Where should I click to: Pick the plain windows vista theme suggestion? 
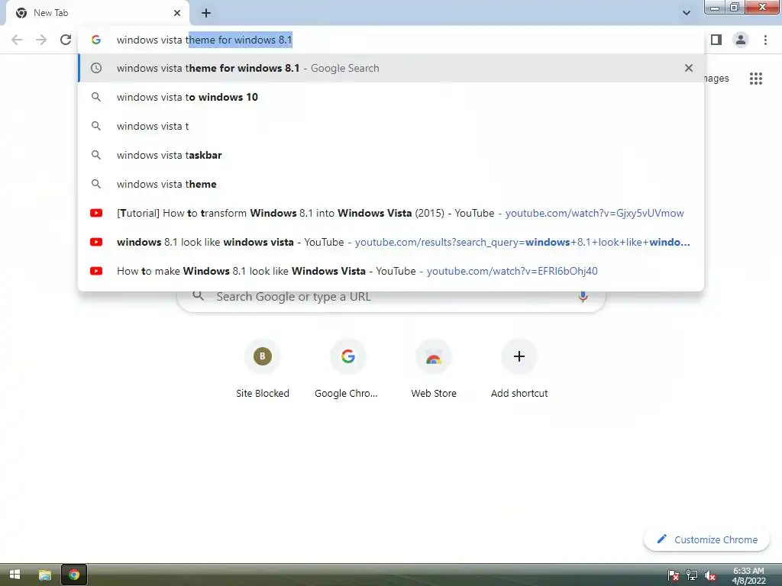tap(391, 184)
